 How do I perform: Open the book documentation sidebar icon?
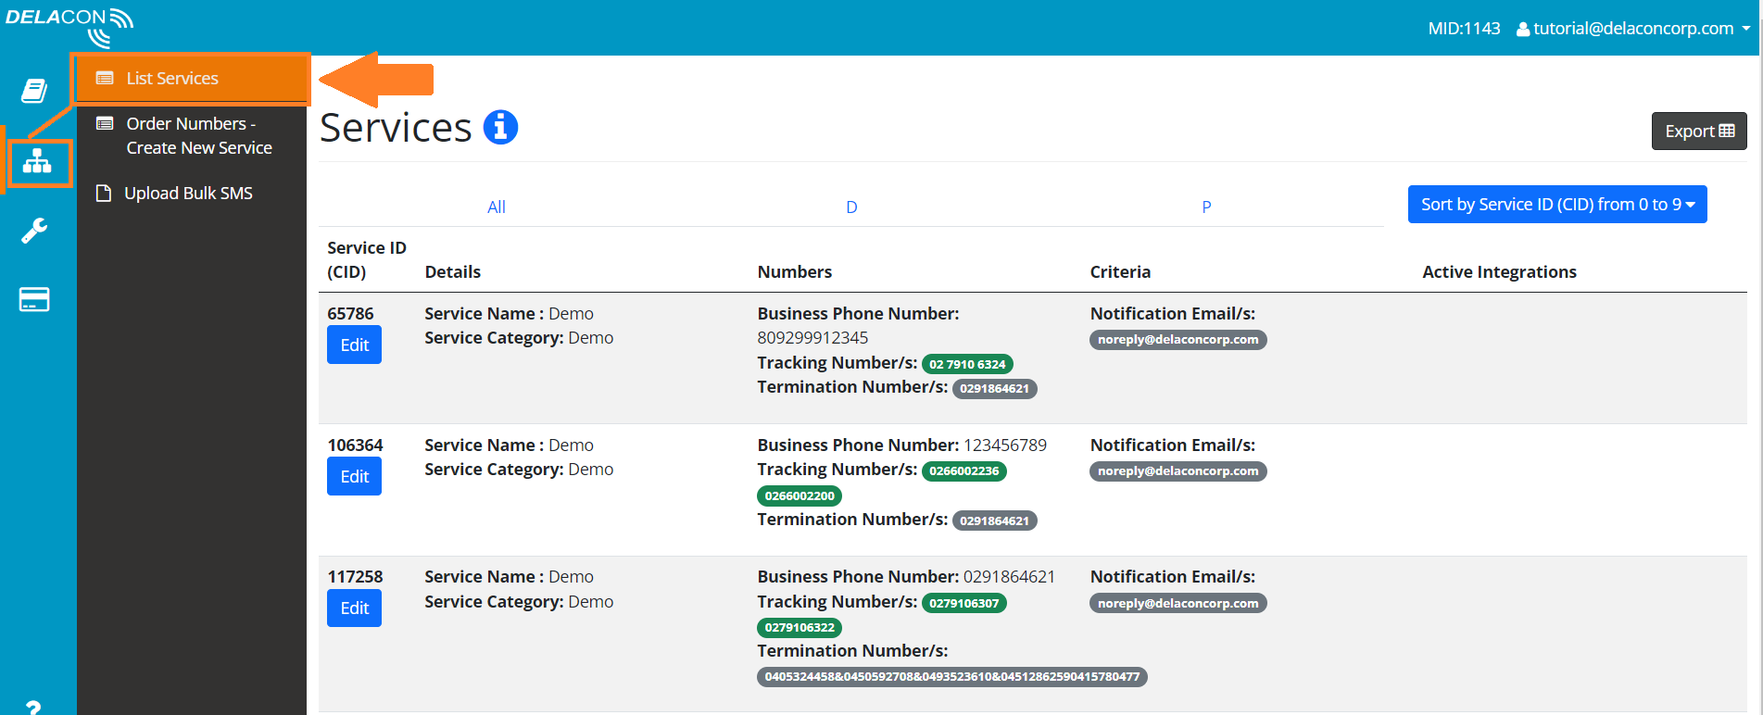coord(34,91)
